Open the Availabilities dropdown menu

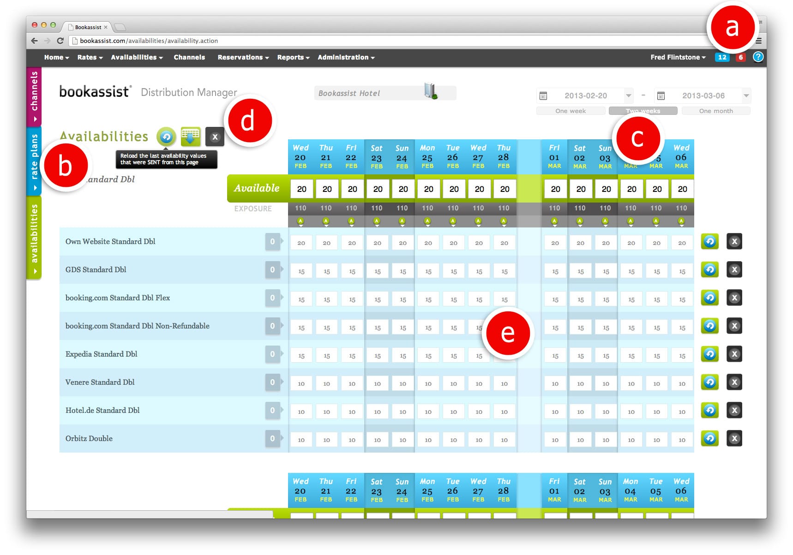tap(137, 57)
